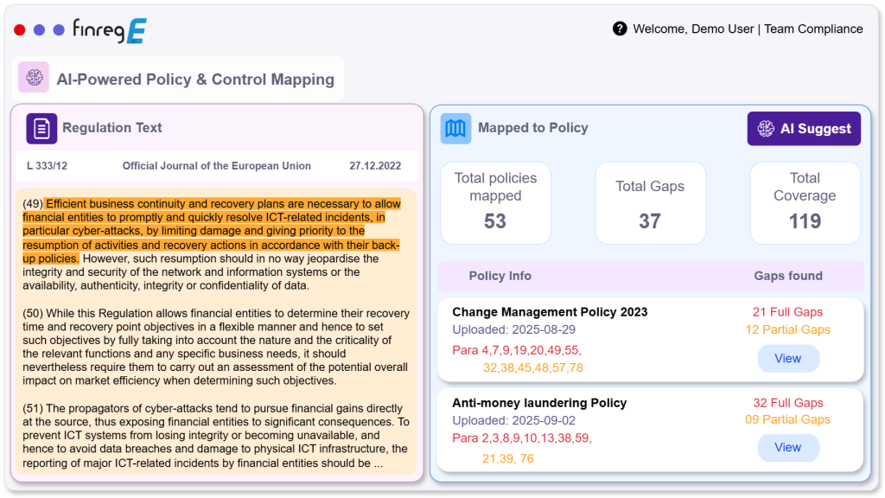
Task: View the Change Management Policy 2023 gaps
Action: [x=787, y=358]
